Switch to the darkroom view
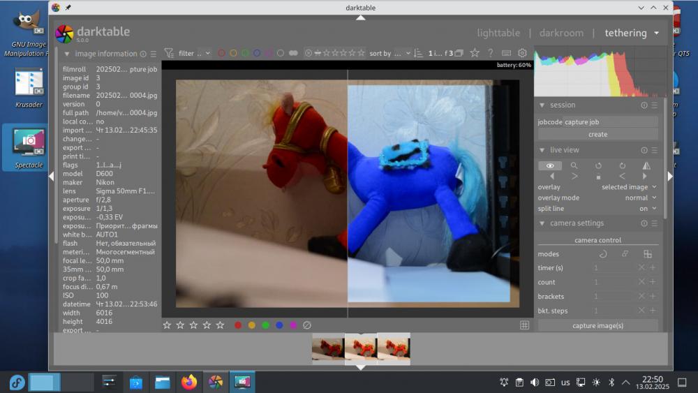698x393 pixels. click(x=561, y=33)
